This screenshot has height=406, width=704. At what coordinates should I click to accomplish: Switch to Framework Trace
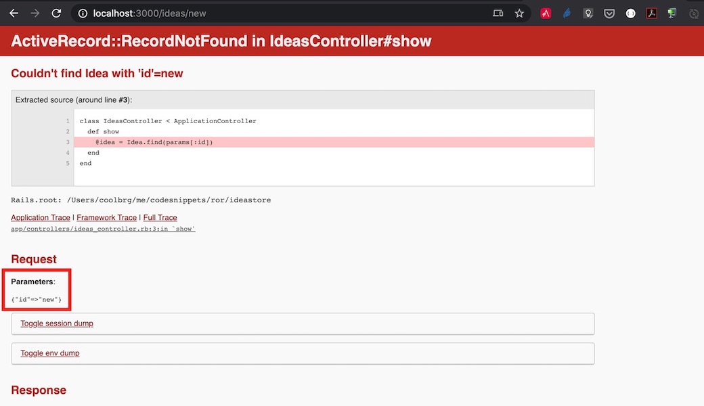pyautogui.click(x=107, y=218)
